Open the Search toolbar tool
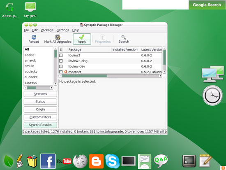226x170 pixels. coord(124,39)
